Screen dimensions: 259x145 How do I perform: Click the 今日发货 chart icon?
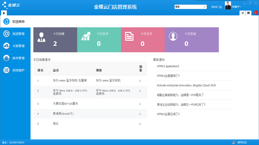tap(86, 36)
